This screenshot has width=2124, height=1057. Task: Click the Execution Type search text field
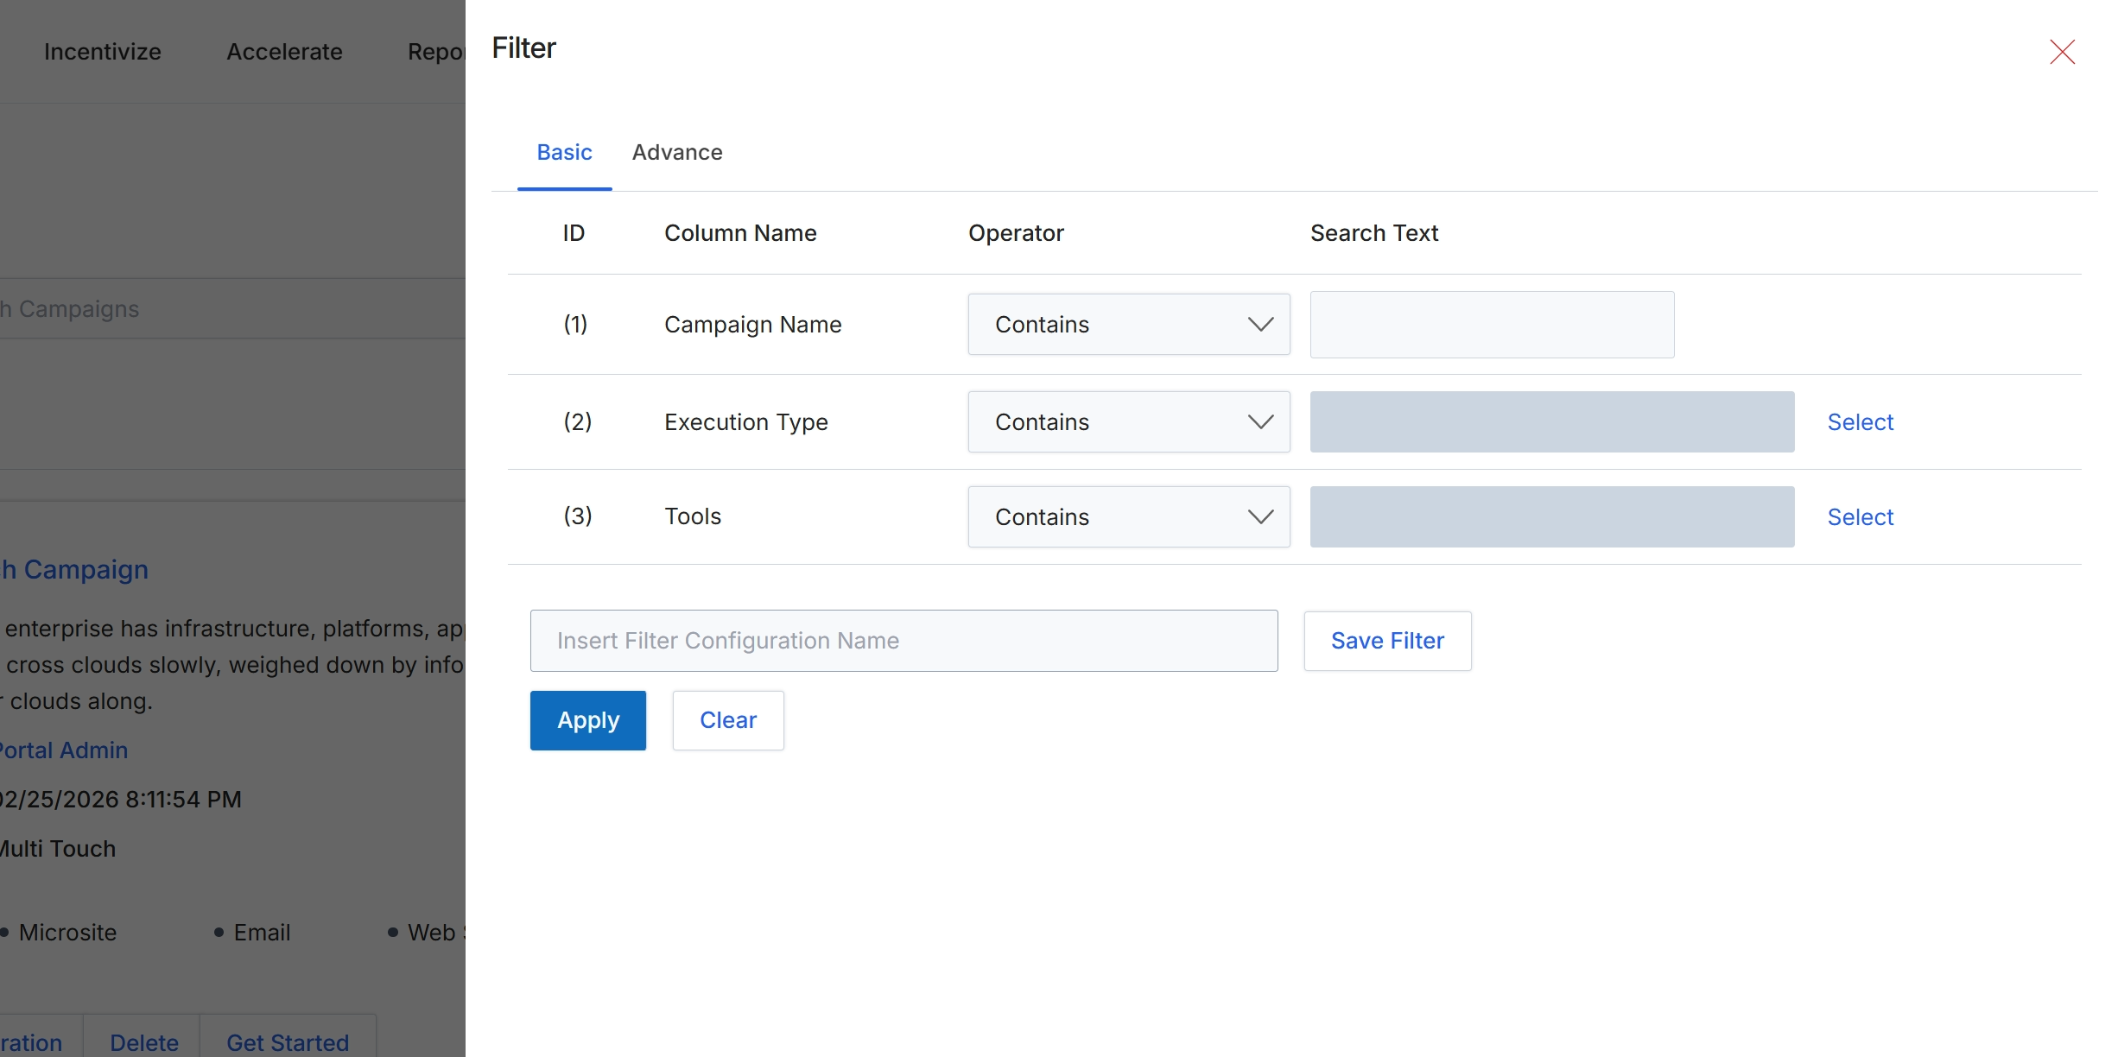click(1552, 422)
